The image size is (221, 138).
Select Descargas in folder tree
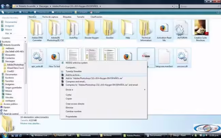coord(10,61)
